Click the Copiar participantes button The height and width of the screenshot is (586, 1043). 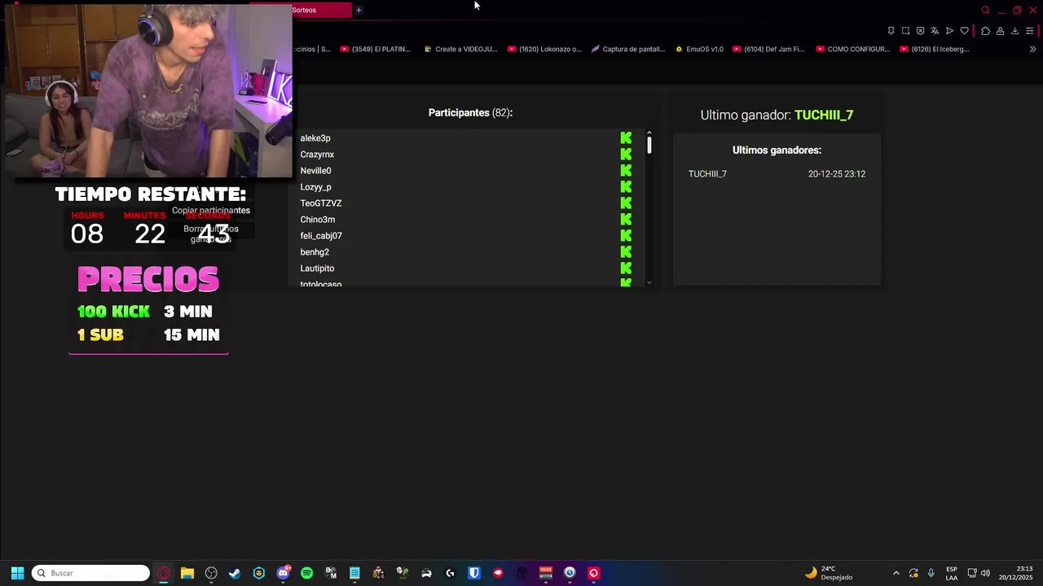(211, 210)
